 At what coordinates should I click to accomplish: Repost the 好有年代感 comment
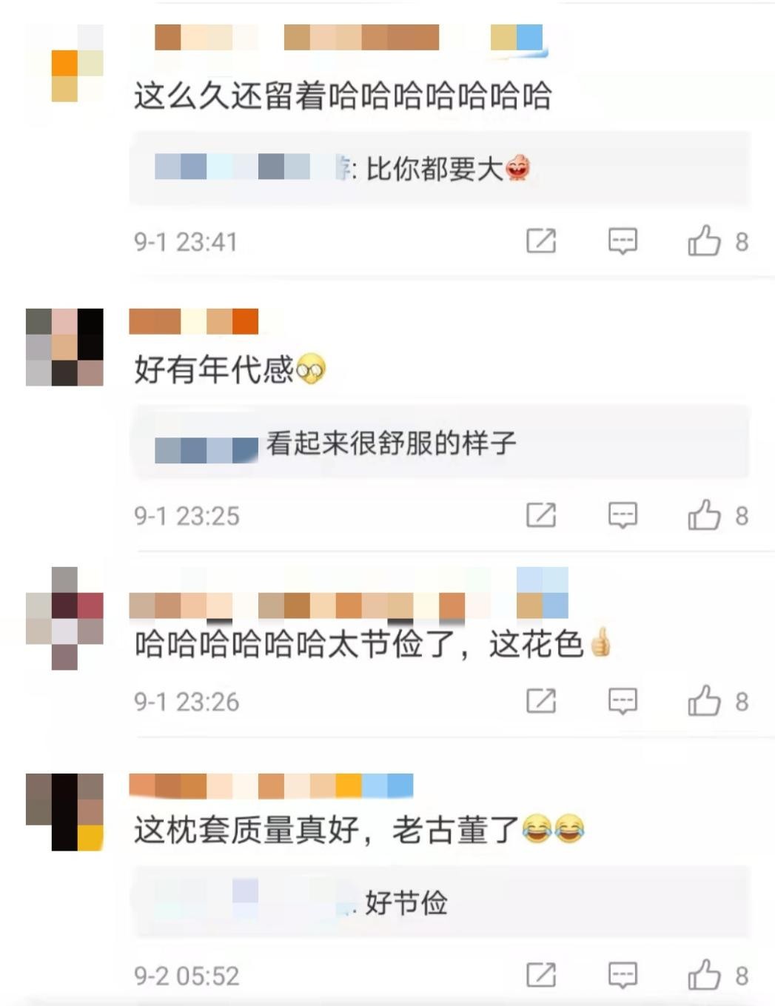[541, 515]
